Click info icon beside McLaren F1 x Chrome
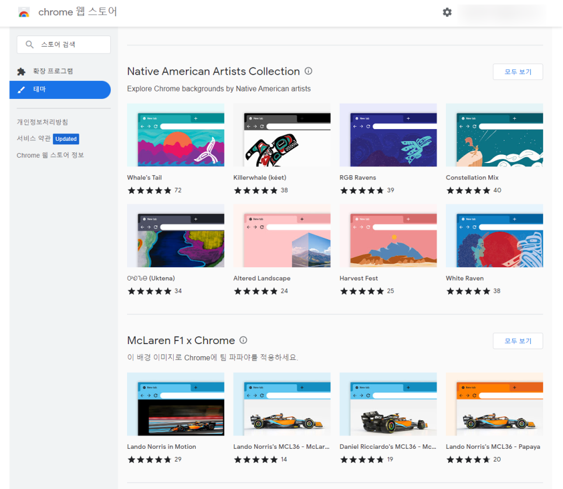 243,340
